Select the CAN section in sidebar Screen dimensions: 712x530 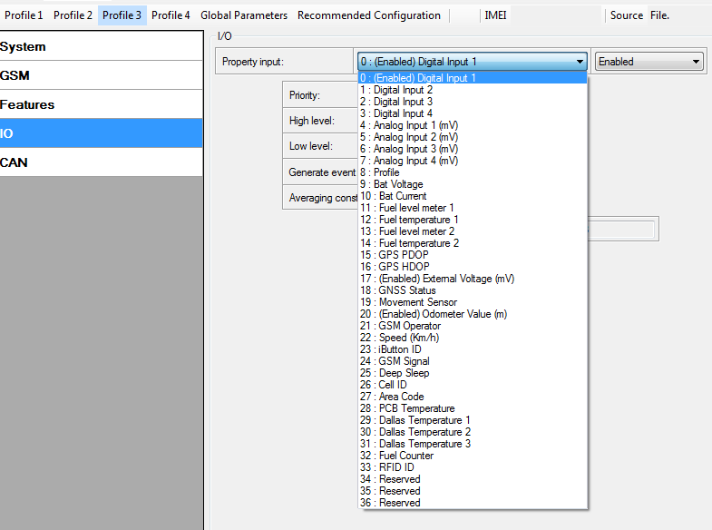point(101,162)
